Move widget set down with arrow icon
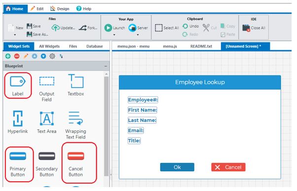Screen dimensions: 297x191 [x=43, y=56]
